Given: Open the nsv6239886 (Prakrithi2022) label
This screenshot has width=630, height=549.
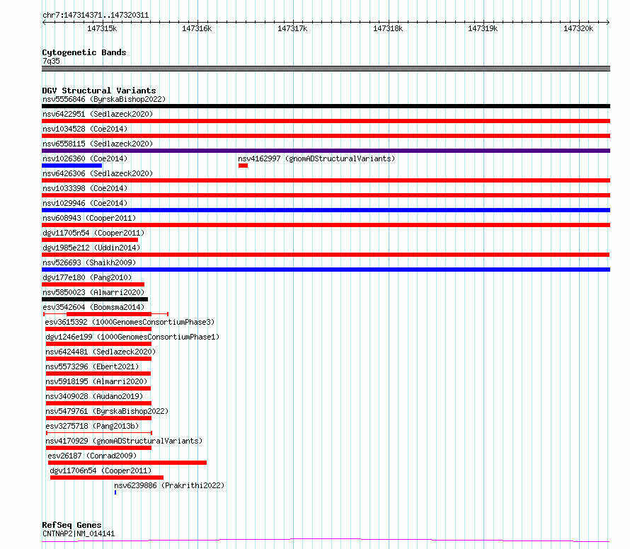Looking at the screenshot, I should point(169,485).
